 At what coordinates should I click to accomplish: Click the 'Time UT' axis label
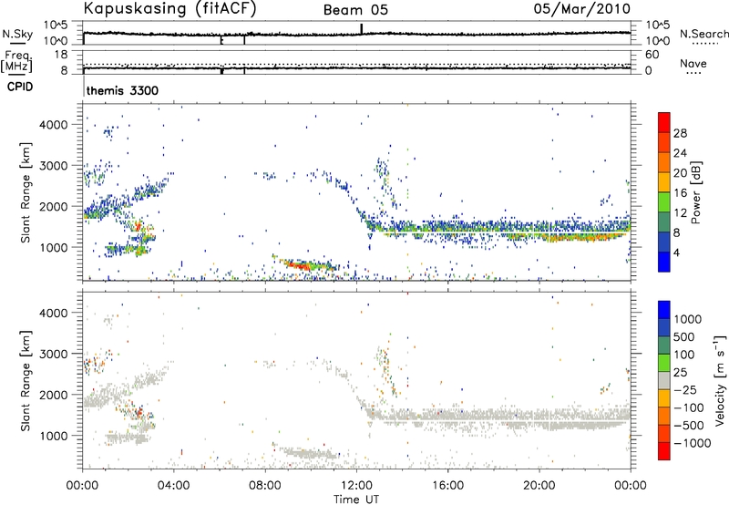[356, 499]
